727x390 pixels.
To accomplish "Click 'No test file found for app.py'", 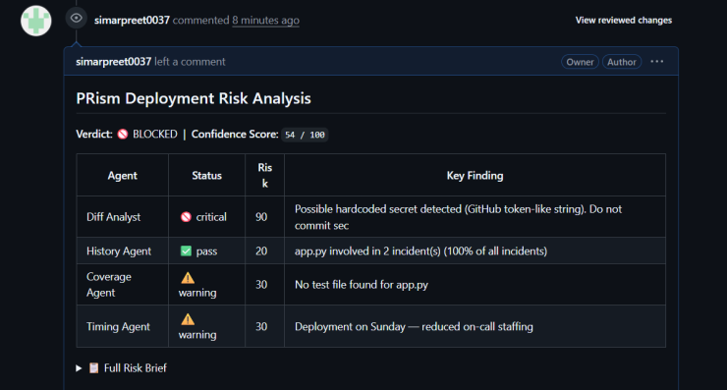I will 362,285.
